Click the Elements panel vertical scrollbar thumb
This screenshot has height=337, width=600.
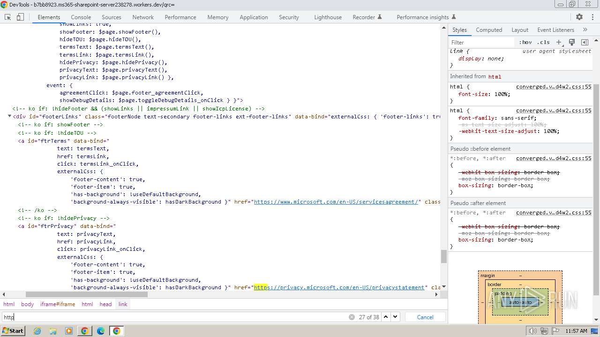click(x=444, y=256)
